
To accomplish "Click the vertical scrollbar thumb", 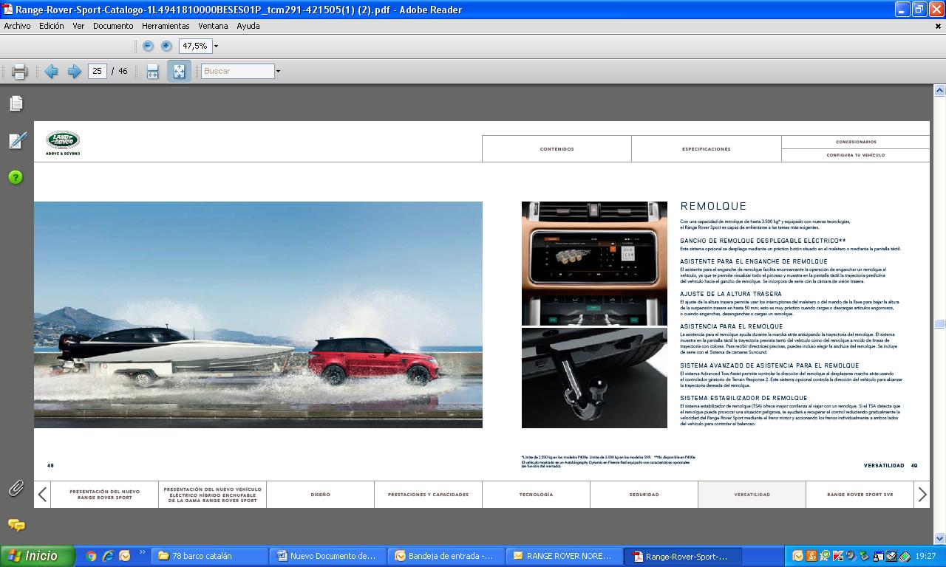I will (x=939, y=324).
